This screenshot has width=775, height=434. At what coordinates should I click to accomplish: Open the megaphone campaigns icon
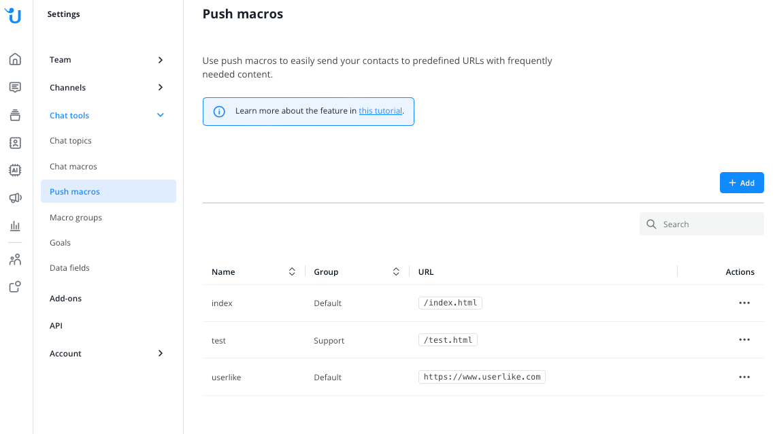[x=16, y=198]
